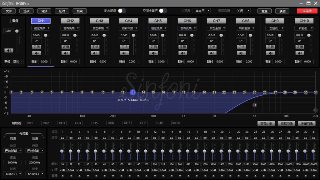Screen dimensions: 320x180
Task: Open CH1 前左高频 speaker type dropdown
Action: click(x=41, y=28)
